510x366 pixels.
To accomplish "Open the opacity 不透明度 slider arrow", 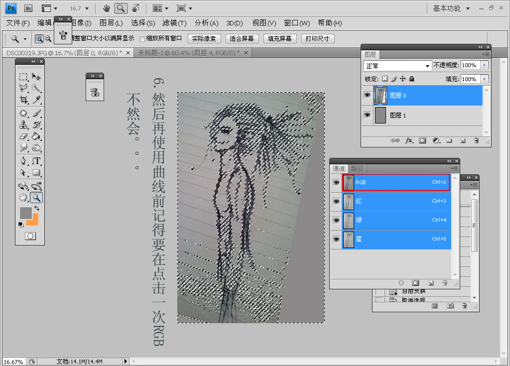I will click(484, 65).
